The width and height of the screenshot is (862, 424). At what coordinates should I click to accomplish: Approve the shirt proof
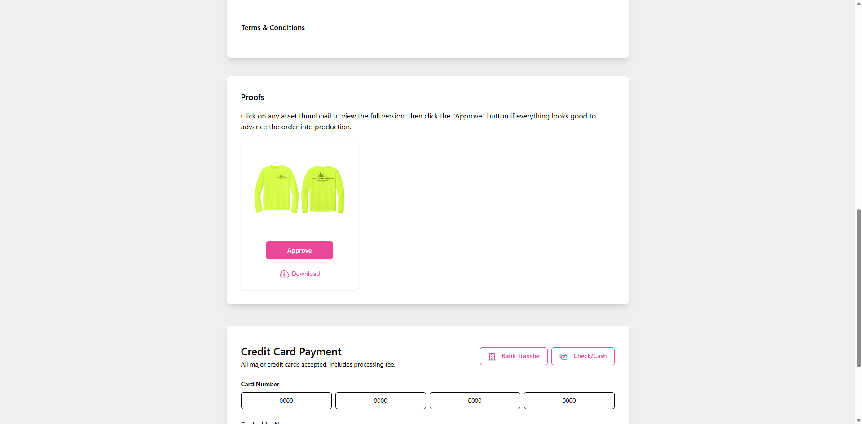click(299, 250)
